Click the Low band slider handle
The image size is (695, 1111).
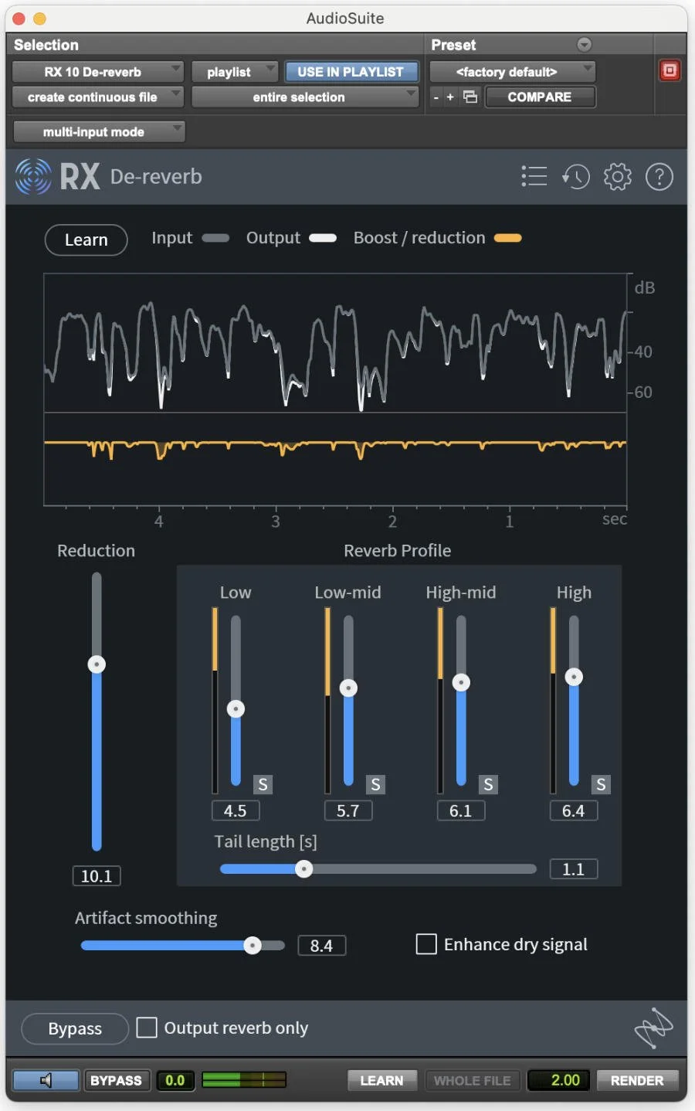(236, 708)
